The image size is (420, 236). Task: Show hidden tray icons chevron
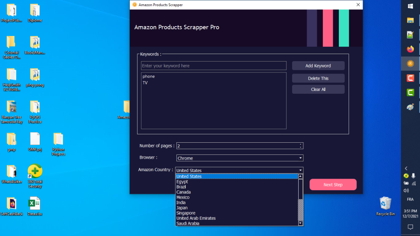pos(406,168)
